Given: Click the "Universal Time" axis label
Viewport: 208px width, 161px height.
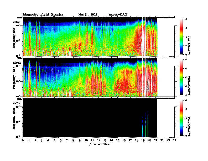Looking at the screenshot, I should pyautogui.click(x=99, y=144).
